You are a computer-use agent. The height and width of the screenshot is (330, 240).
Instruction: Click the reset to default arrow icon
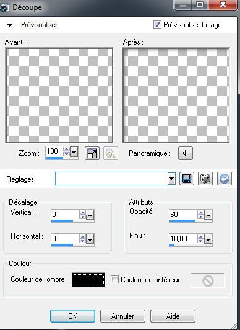coord(225,179)
